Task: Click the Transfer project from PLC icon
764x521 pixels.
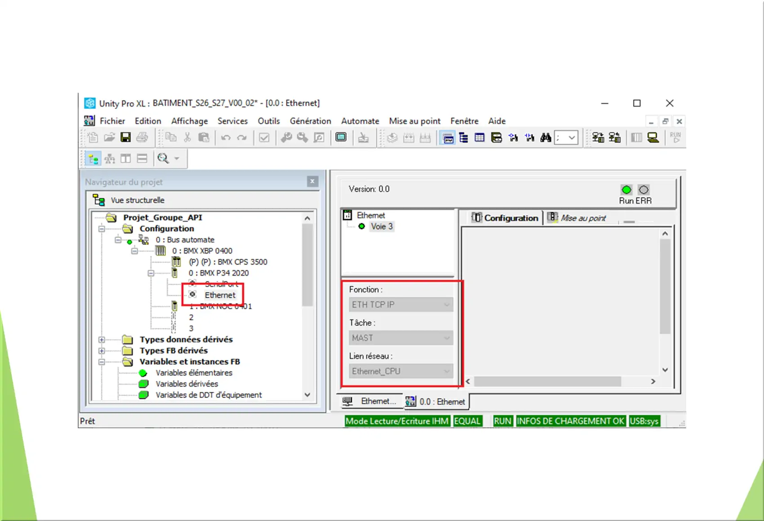Action: tap(615, 138)
